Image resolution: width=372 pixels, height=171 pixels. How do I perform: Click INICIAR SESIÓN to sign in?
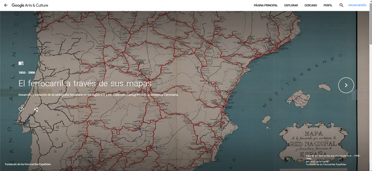357,6
